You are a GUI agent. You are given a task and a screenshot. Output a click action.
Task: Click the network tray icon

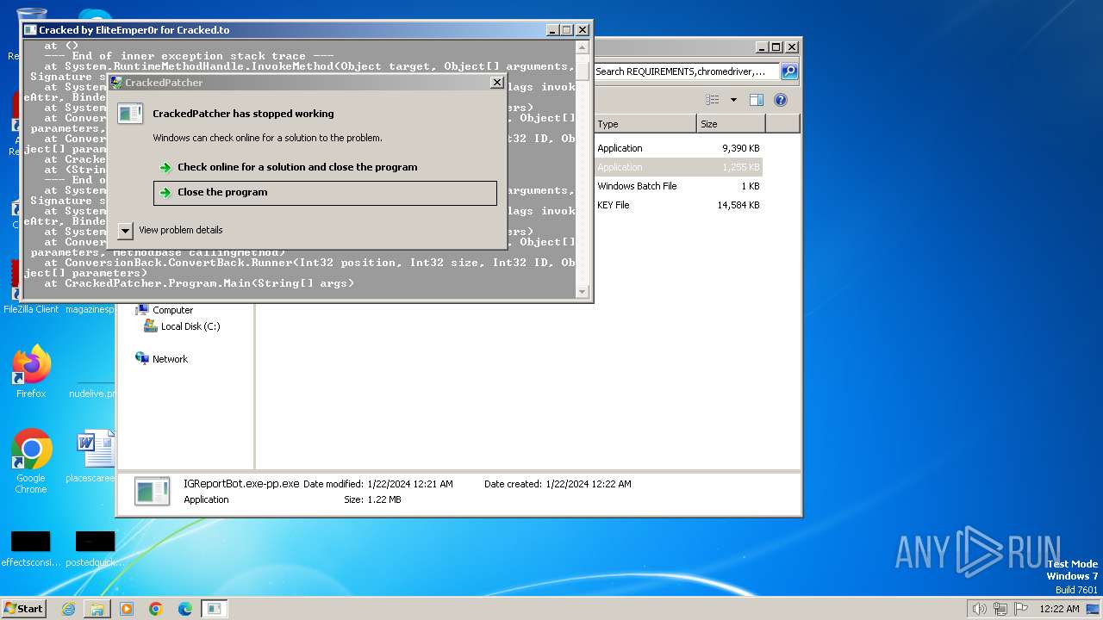pos(1000,609)
